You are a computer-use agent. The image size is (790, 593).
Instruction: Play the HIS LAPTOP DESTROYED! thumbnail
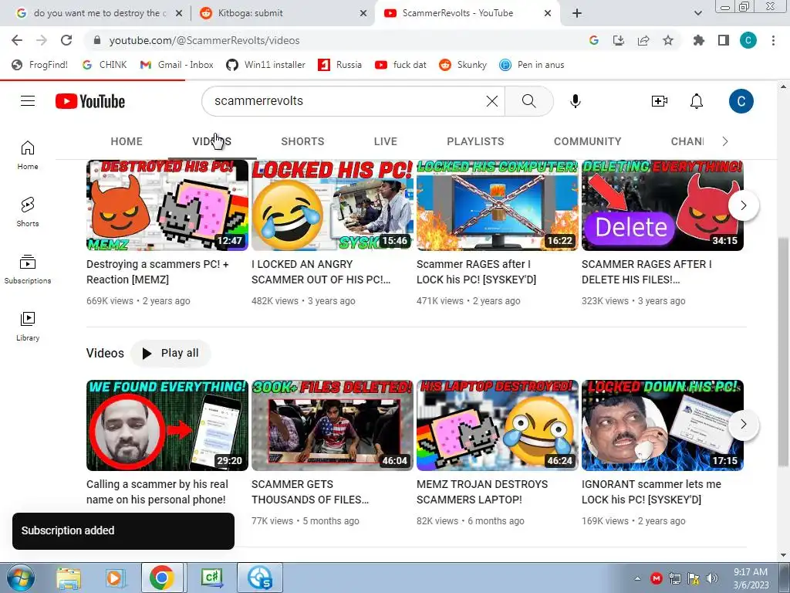[x=498, y=425]
